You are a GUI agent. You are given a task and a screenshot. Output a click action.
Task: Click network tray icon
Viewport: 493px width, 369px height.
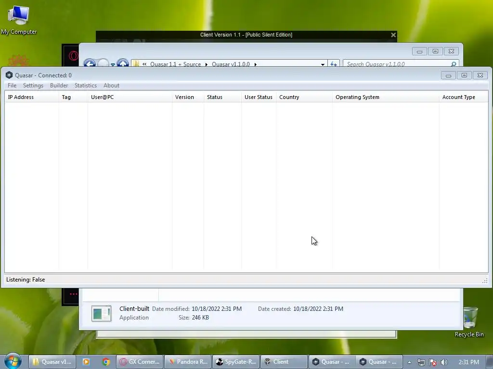(x=421, y=362)
